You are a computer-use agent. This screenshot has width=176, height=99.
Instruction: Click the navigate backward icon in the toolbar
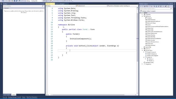coord(3,1)
